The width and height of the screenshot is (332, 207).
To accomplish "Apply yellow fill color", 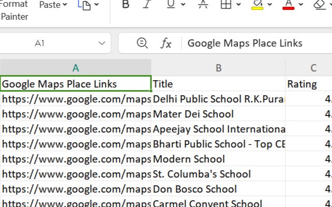I will [x=257, y=5].
